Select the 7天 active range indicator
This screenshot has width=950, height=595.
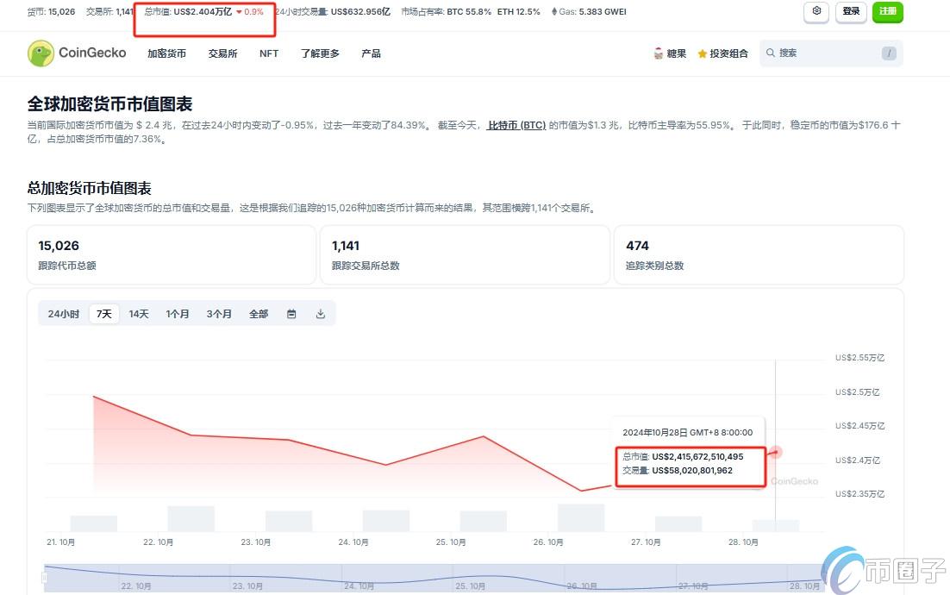pyautogui.click(x=103, y=314)
